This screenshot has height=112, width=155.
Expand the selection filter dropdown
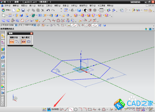click(x=16, y=25)
